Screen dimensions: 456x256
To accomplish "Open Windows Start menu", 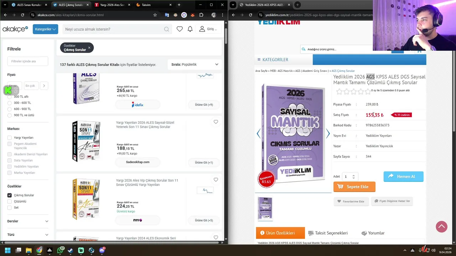I will (x=7, y=250).
